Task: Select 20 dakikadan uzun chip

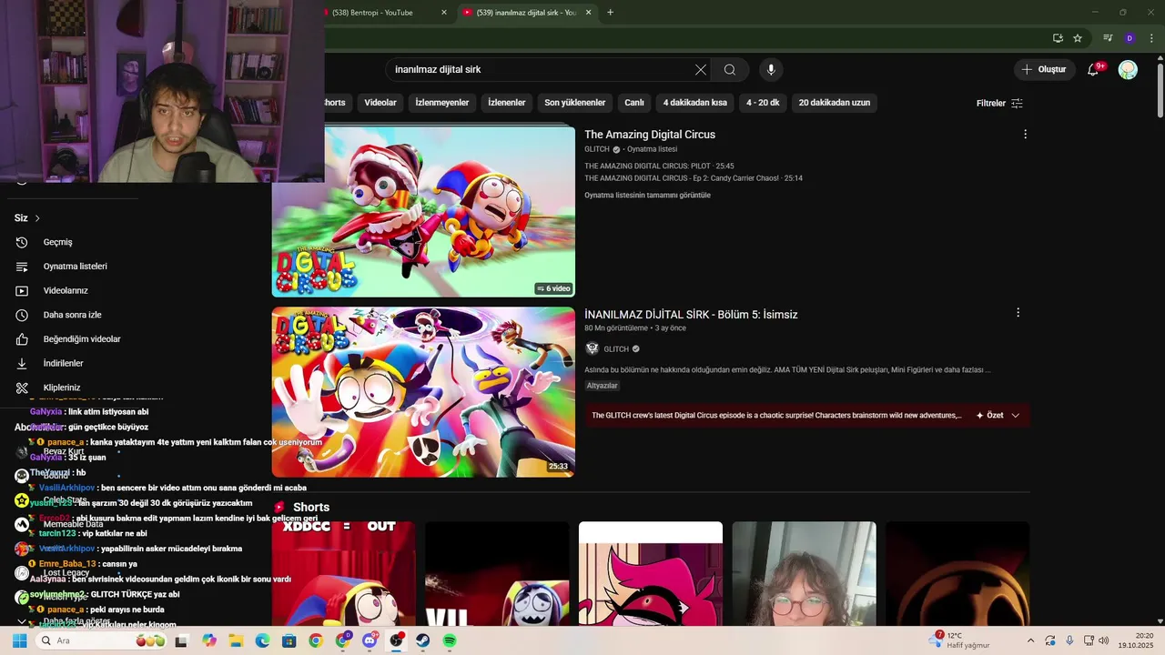Action: tap(835, 103)
